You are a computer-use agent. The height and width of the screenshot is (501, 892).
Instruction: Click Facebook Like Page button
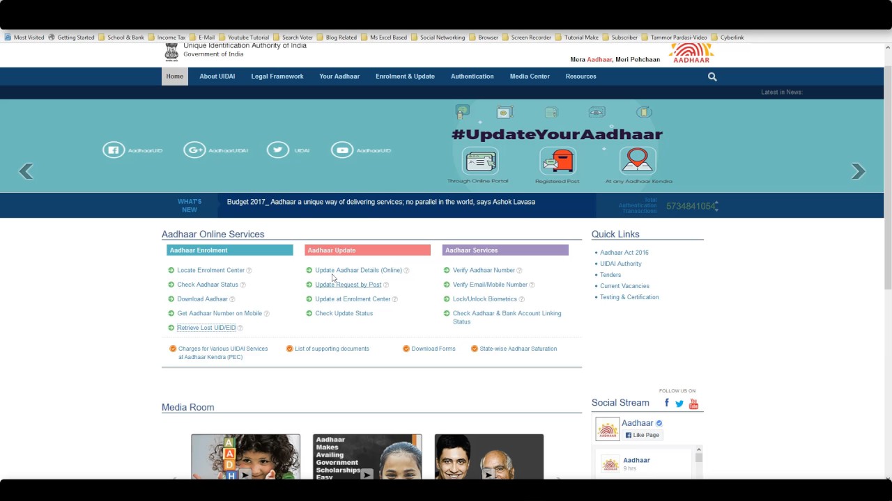click(642, 435)
